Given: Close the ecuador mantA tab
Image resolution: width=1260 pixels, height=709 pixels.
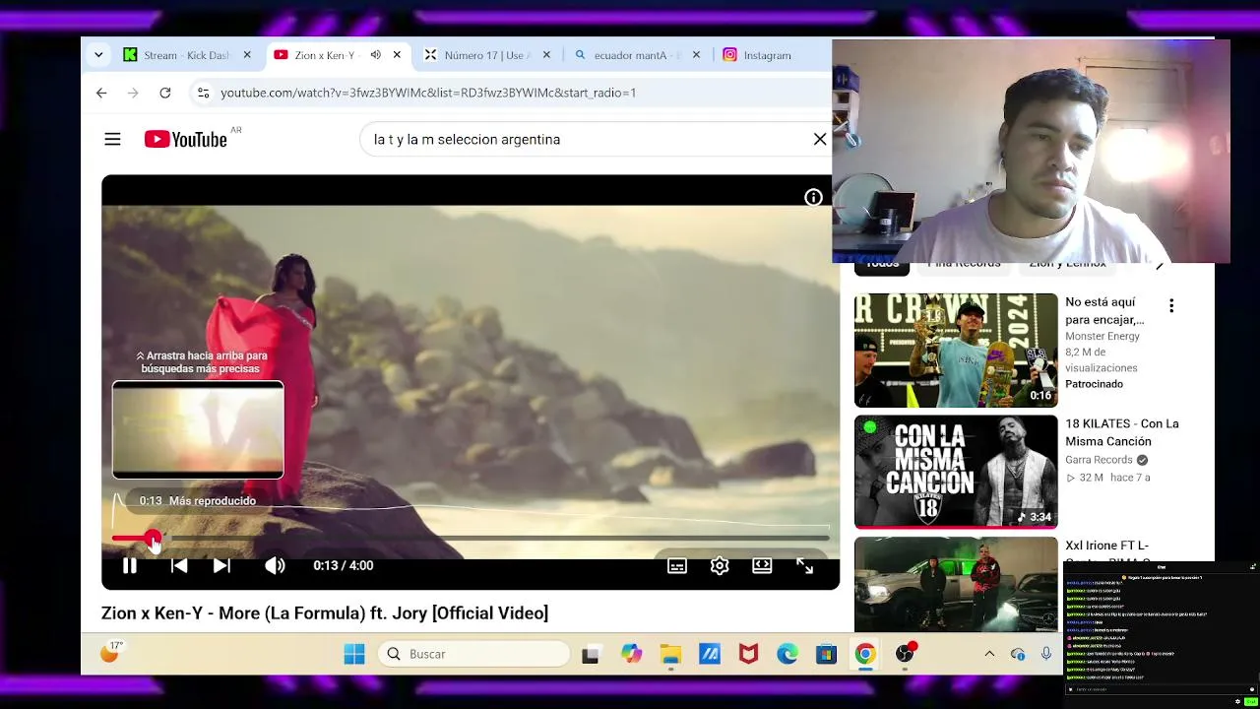Looking at the screenshot, I should [696, 55].
